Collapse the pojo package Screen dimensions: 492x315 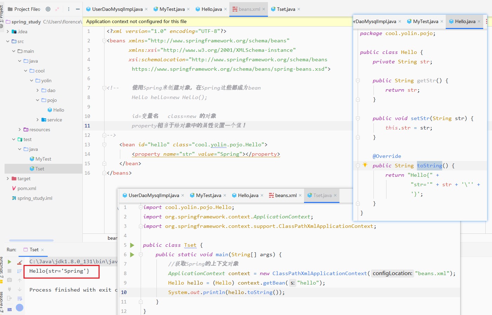(38, 100)
